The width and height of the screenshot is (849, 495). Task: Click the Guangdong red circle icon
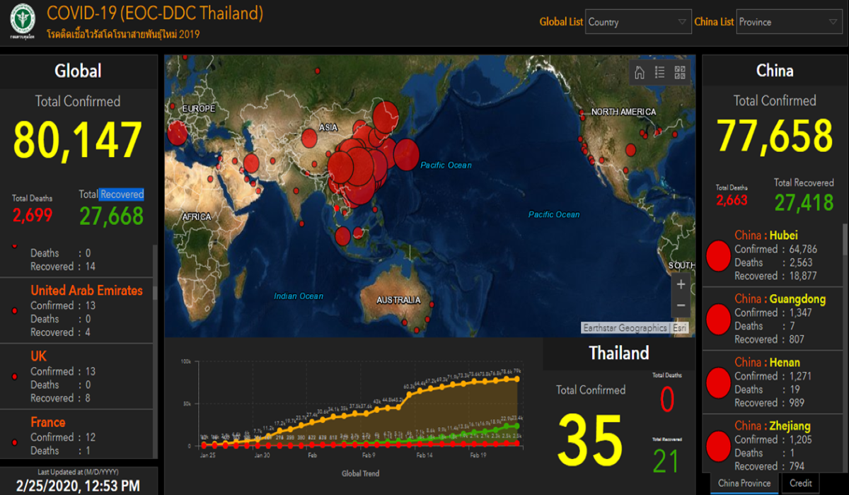(718, 319)
